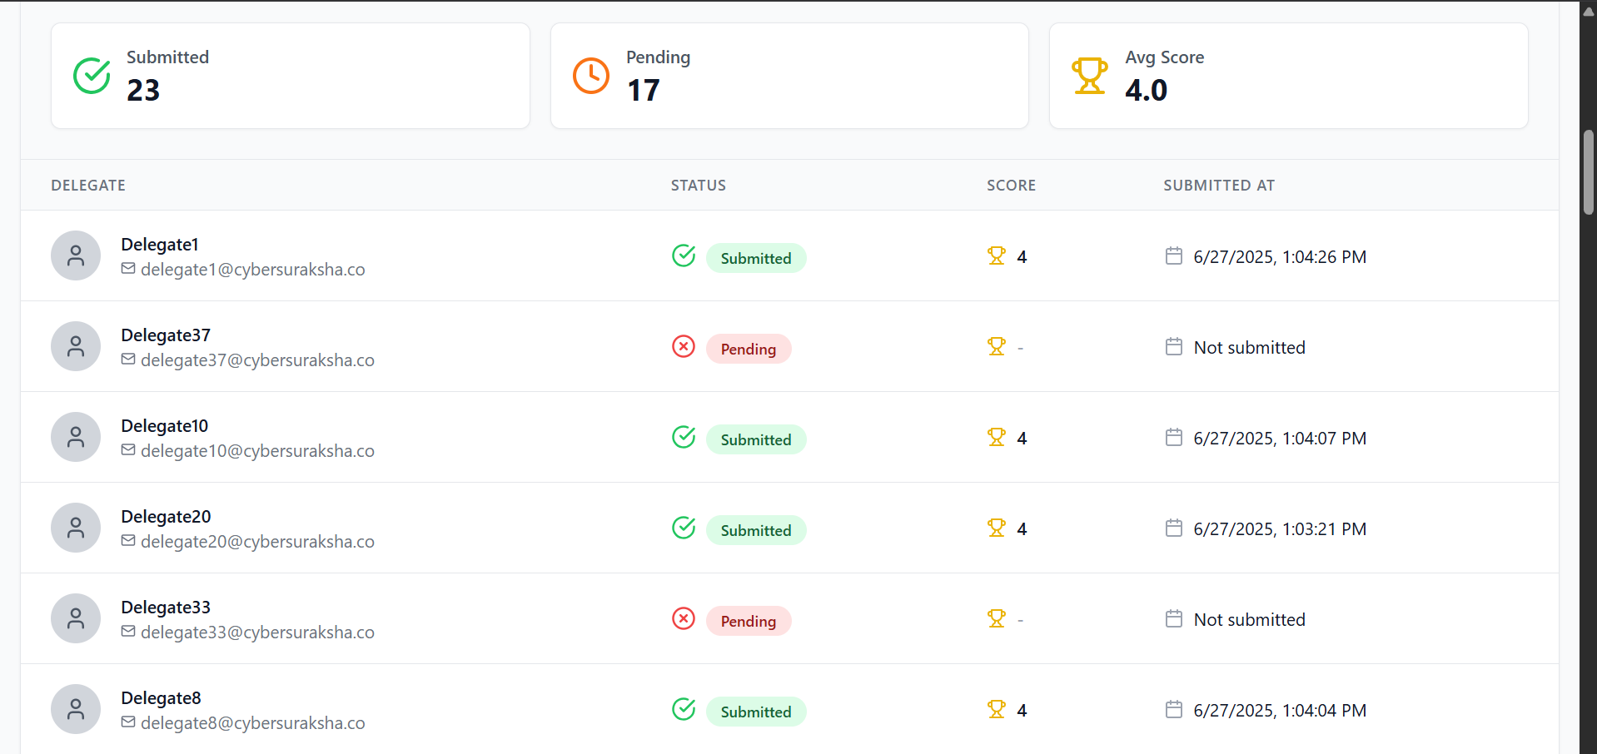Click the 6/27/2025, 1:04:26 PM timestamp
The width and height of the screenshot is (1597, 754).
pyautogui.click(x=1280, y=257)
